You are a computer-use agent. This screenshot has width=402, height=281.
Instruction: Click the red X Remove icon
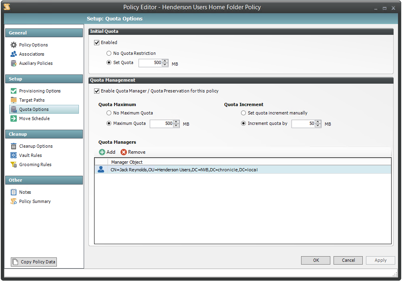coord(124,152)
